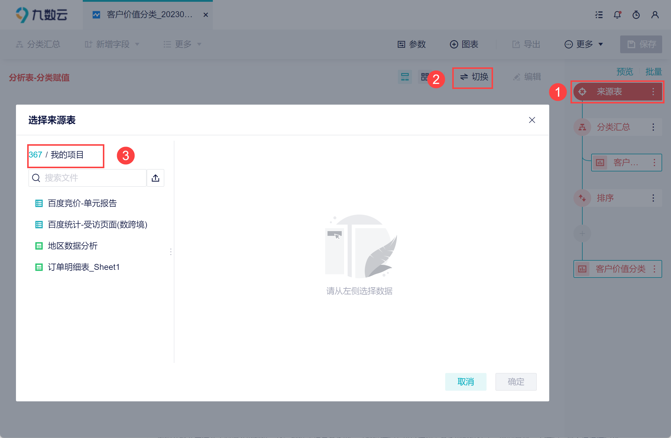Open the user account profile icon
This screenshot has height=438, width=671.
[655, 15]
